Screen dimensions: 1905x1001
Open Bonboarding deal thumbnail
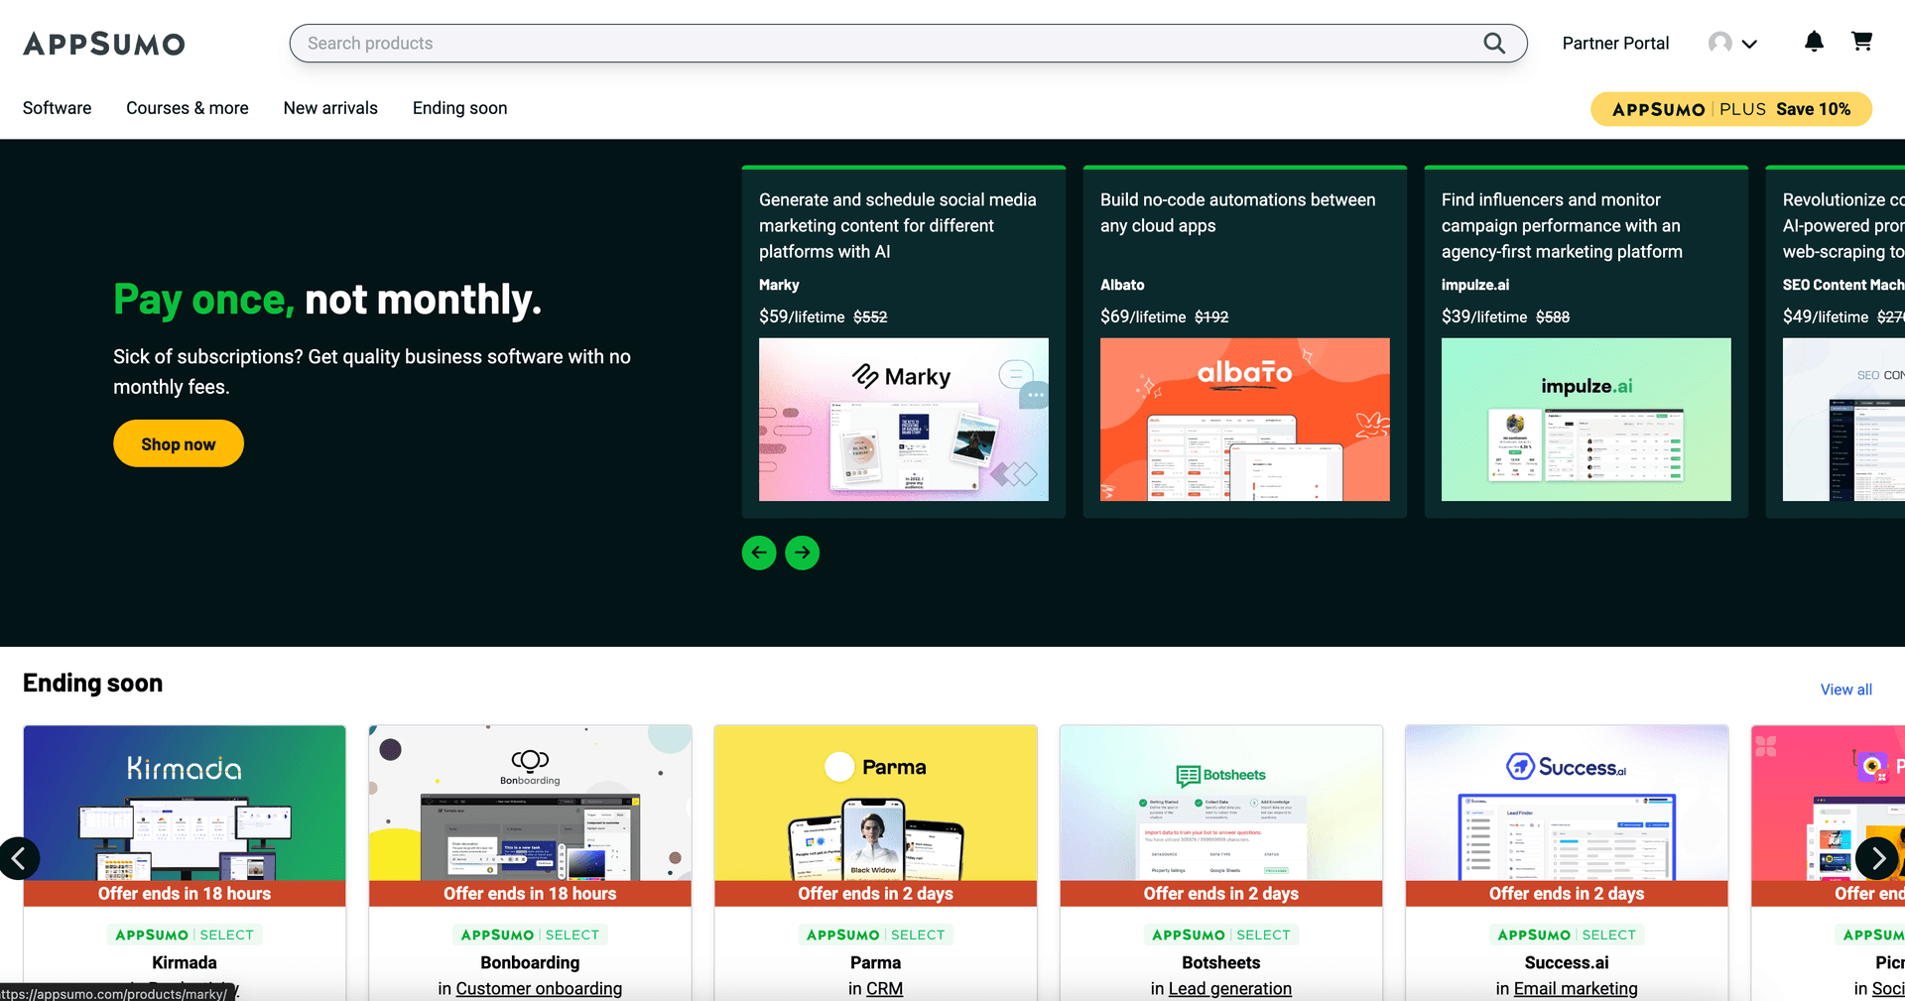point(530,803)
